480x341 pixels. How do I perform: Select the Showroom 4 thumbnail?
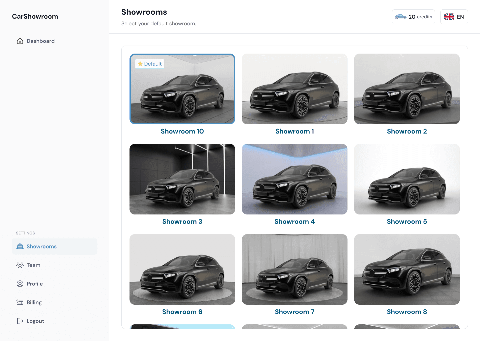click(295, 179)
